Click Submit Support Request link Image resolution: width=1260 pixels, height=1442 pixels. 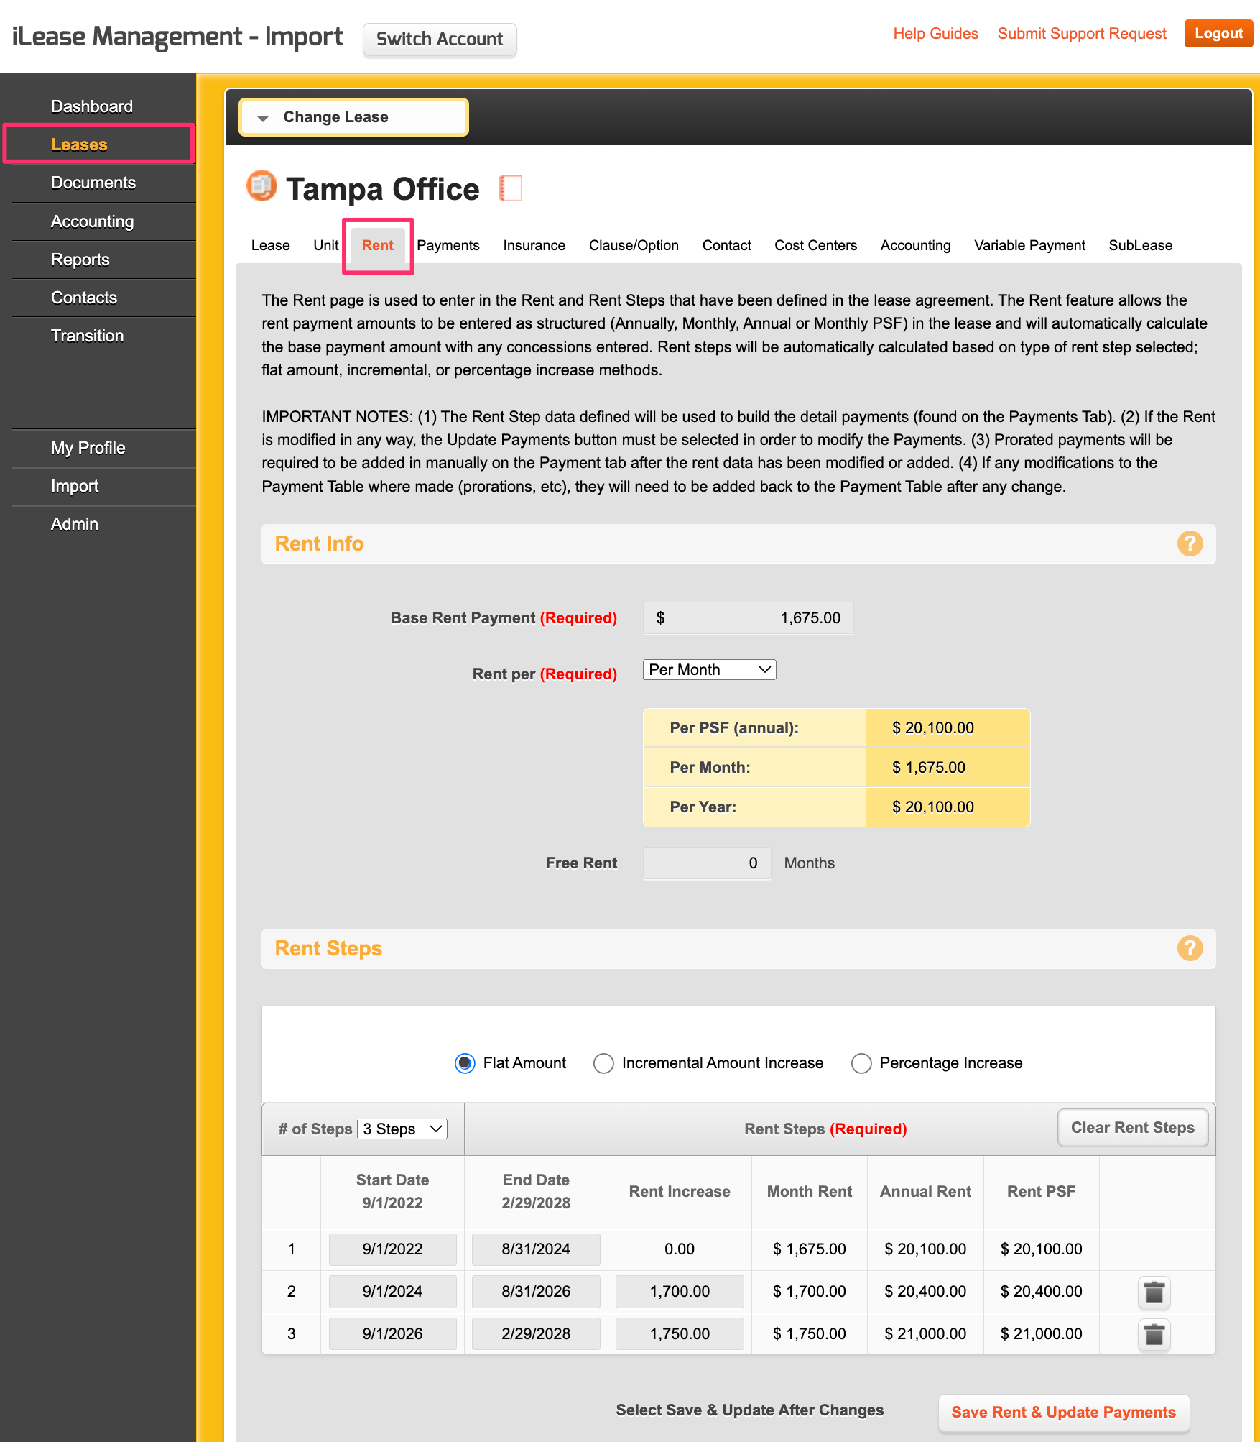tap(1082, 34)
